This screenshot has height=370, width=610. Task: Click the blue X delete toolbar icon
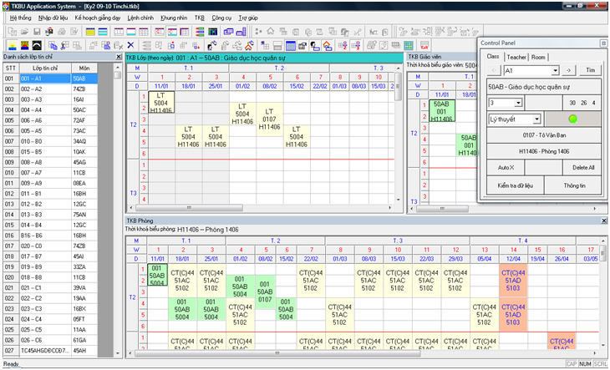[130, 44]
